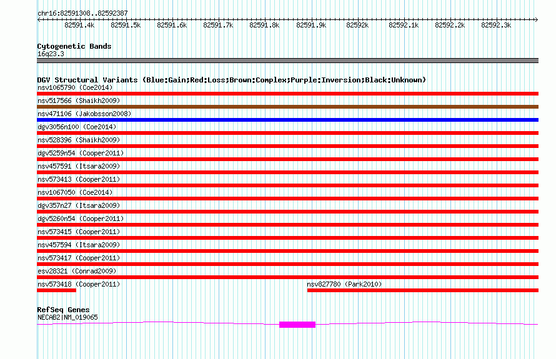556x359 pixels.
Task: Click the red bar of nsv573415
Action: pos(287,238)
